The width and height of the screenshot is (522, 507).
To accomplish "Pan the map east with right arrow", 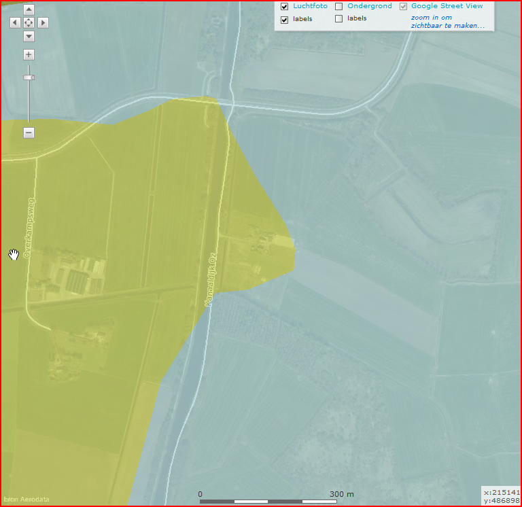I will pos(43,22).
